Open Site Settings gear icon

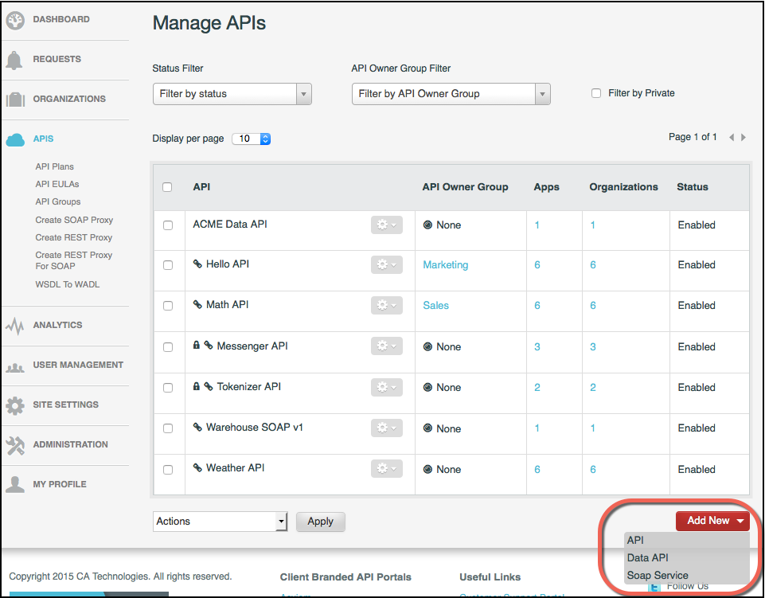[x=16, y=405]
